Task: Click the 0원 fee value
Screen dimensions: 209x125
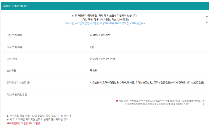Action: [92, 47]
